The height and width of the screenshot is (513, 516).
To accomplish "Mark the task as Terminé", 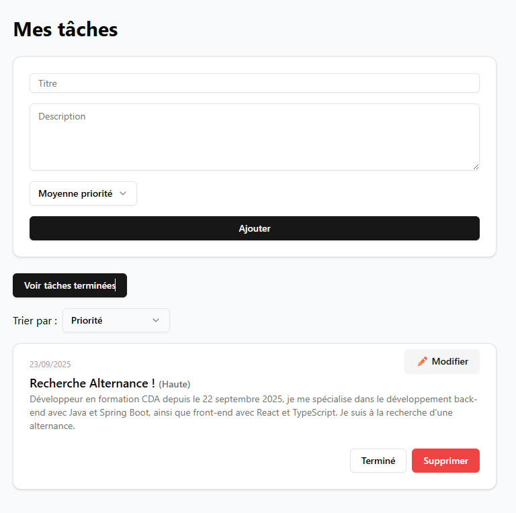I will 378,461.
